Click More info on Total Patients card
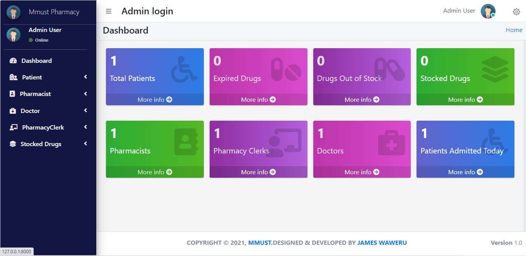This screenshot has width=526, height=256. [154, 99]
